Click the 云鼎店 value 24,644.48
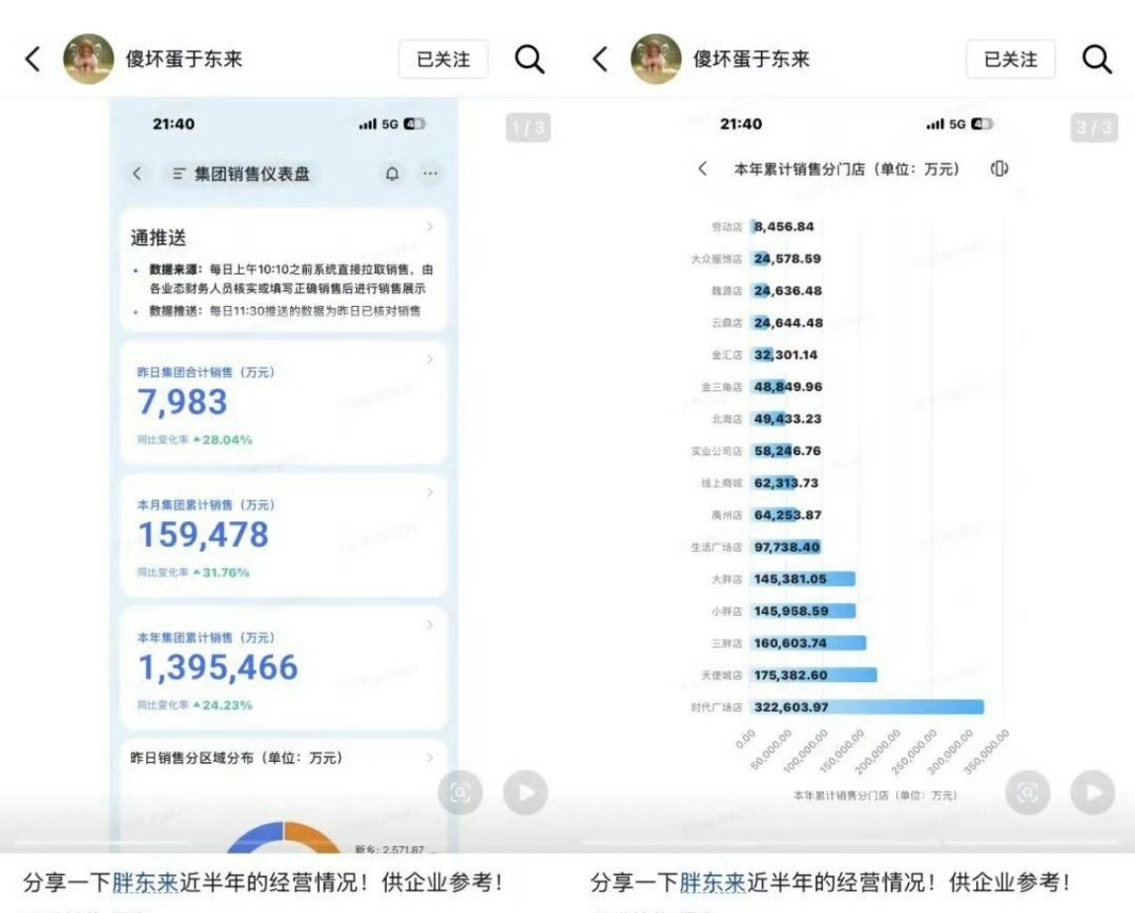This screenshot has width=1135, height=913. pos(789,323)
